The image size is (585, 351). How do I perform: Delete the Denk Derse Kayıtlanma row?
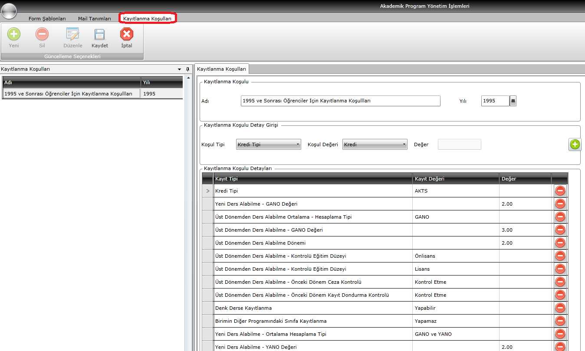point(560,308)
